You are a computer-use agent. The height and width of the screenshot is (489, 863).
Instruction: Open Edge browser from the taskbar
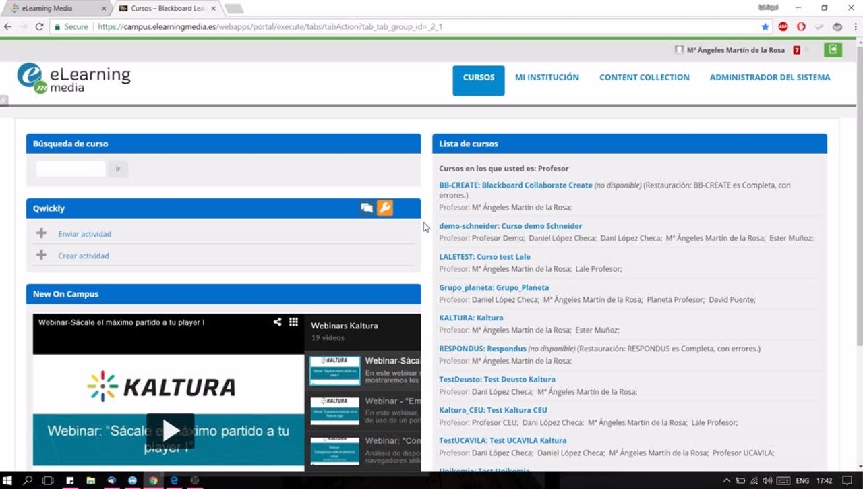[174, 481]
